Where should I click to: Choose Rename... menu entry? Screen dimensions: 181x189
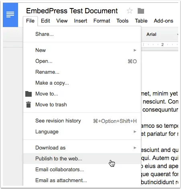pyautogui.click(x=82, y=72)
